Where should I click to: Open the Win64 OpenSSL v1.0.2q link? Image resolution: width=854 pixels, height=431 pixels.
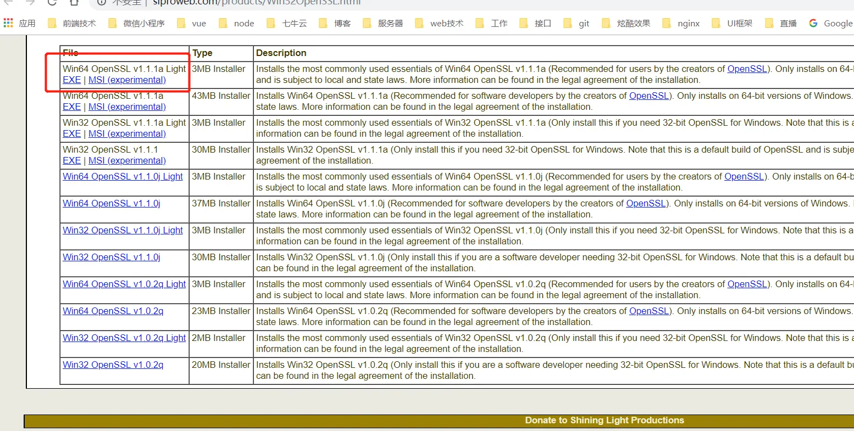113,311
